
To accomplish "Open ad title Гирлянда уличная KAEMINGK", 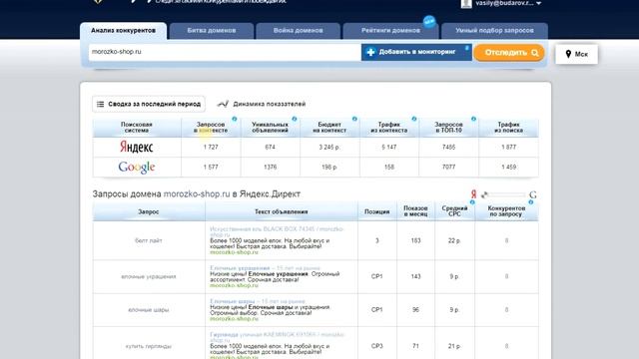I will (278, 337).
